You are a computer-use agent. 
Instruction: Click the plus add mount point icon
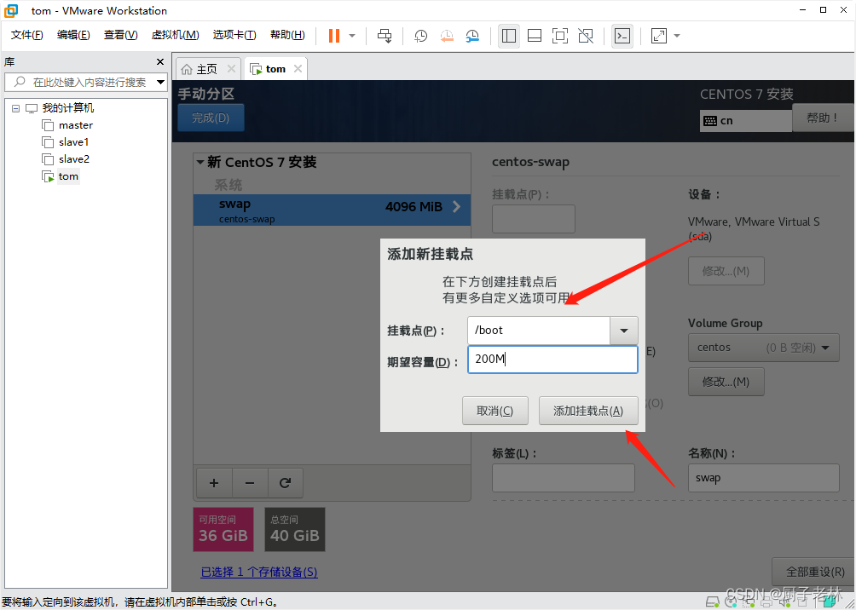214,483
